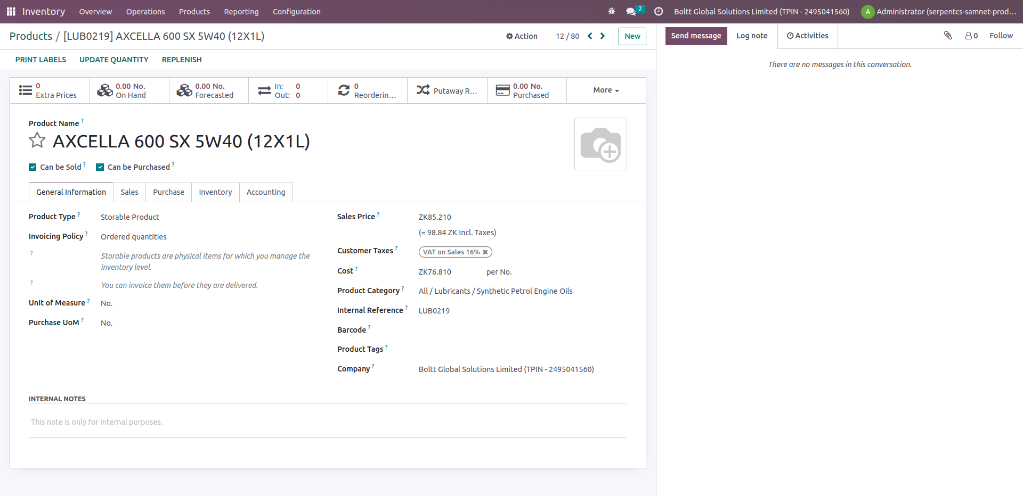Open the Action dropdown menu
The height and width of the screenshot is (496, 1023).
pos(522,36)
